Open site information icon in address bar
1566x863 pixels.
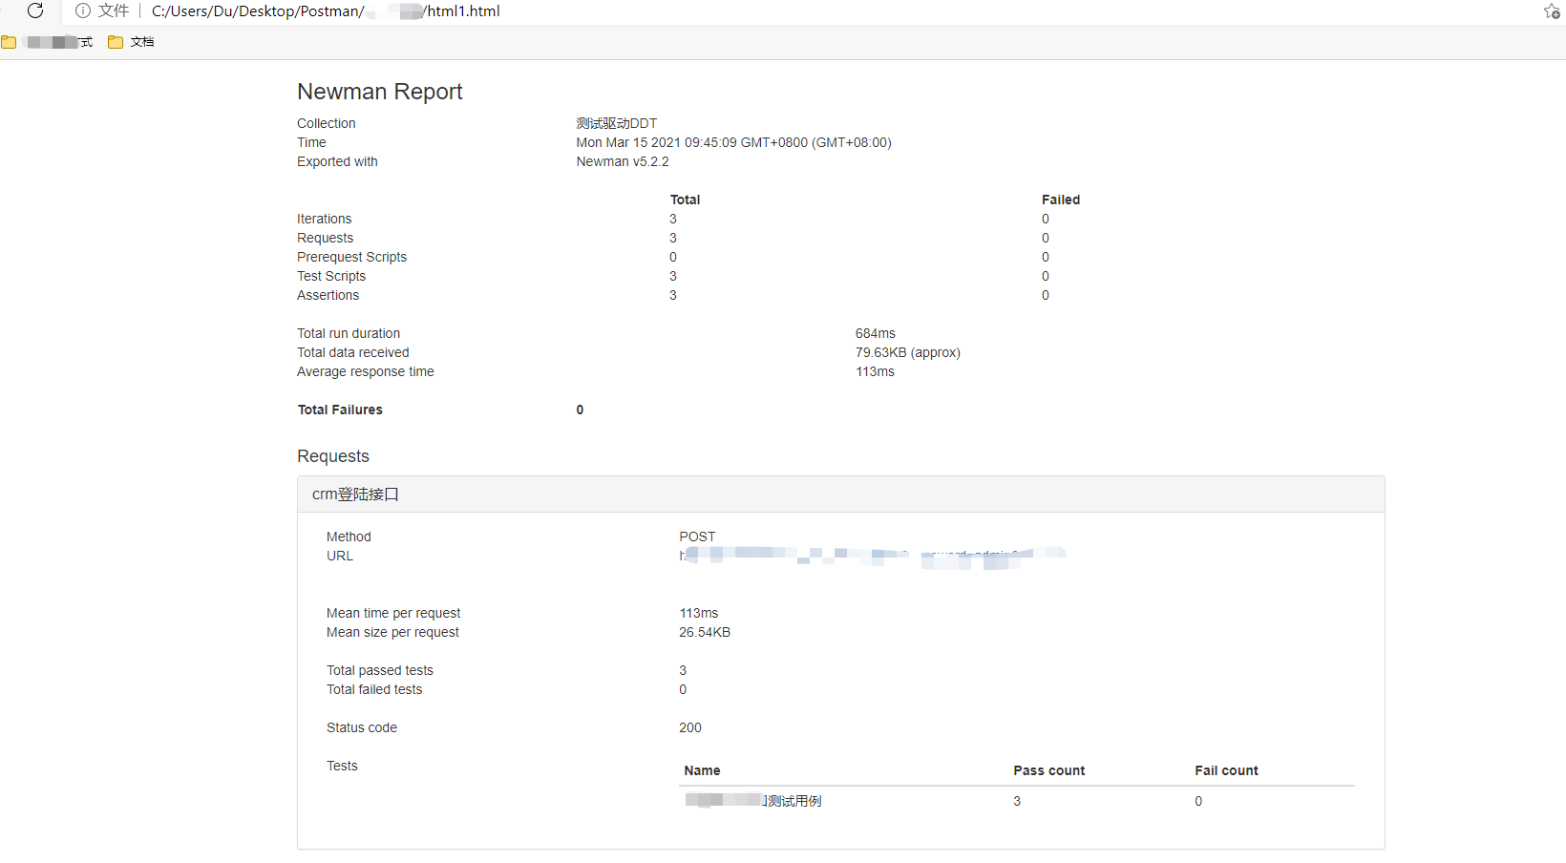pos(83,11)
